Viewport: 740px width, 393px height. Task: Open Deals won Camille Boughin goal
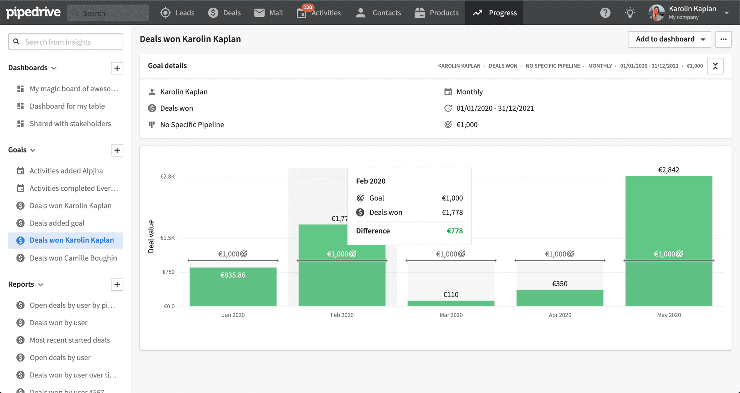[67, 258]
